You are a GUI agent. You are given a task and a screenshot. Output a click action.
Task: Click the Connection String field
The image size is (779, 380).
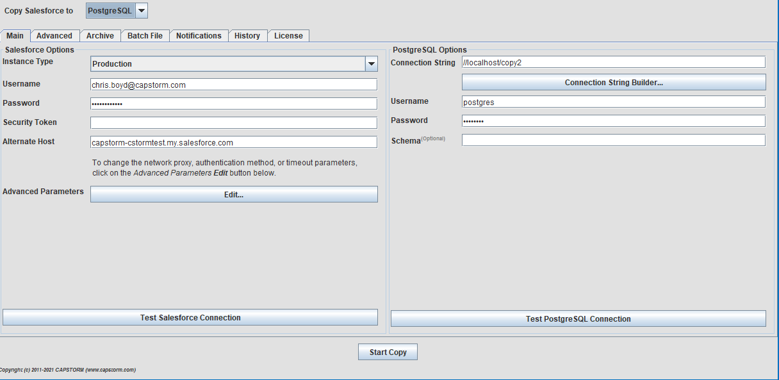614,62
